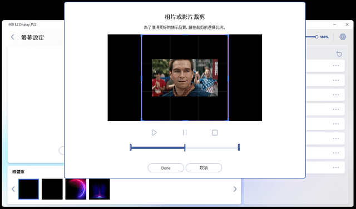Open more options on fourth list row
Viewport: 356px width, 209px height.
[x=336, y=110]
